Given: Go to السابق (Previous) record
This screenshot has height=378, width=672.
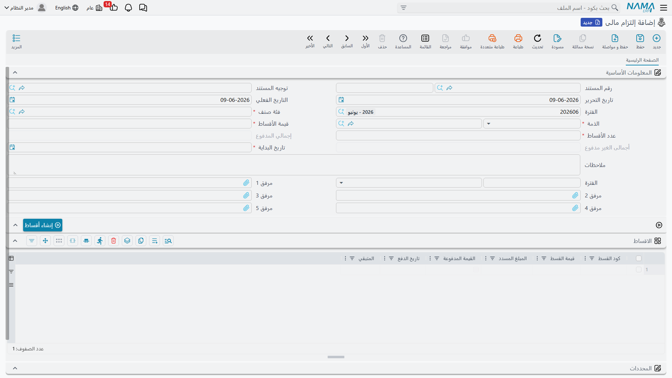Looking at the screenshot, I should click(x=347, y=41).
